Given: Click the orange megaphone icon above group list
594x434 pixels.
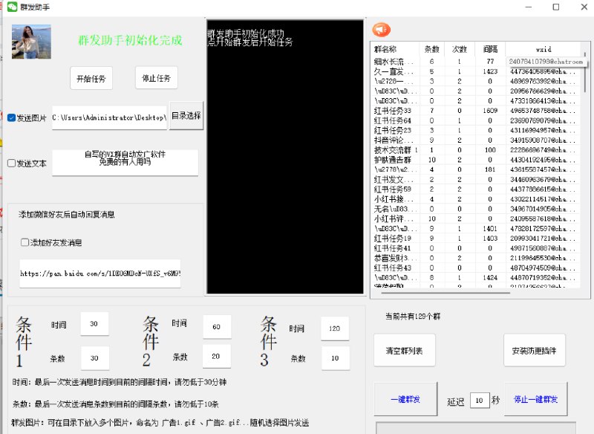Looking at the screenshot, I should coord(382,28).
